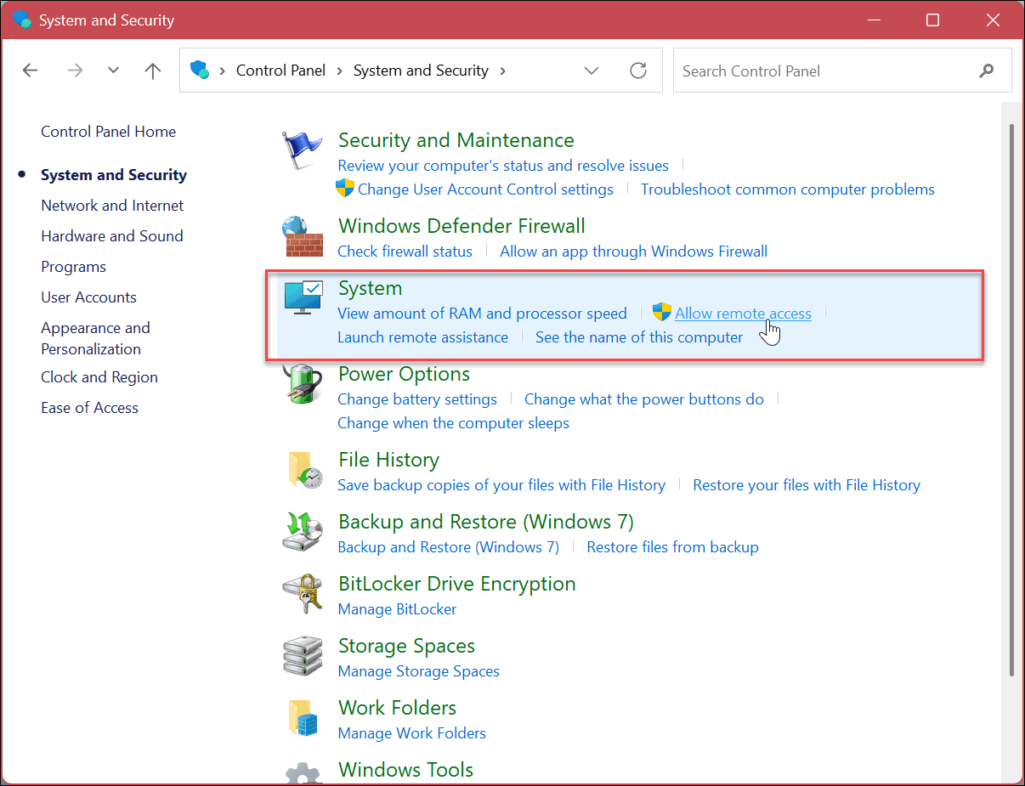
Task: Click the BitLocker Drive Encryption keys icon
Action: pos(303,594)
